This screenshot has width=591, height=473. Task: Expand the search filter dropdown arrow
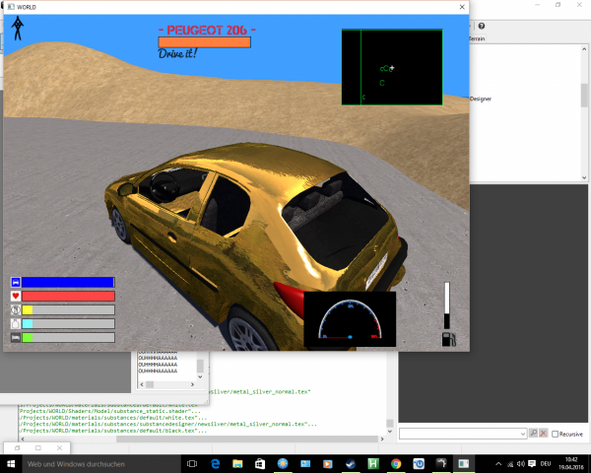520,433
